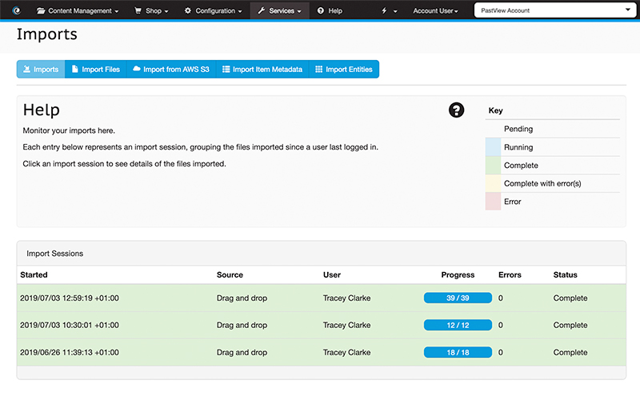Open the lightning bolt quick actions menu
640x400 pixels.
click(x=384, y=10)
